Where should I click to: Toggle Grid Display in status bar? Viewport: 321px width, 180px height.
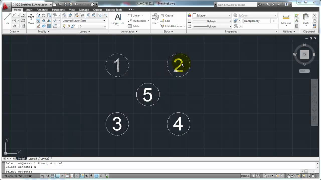click(x=52, y=176)
